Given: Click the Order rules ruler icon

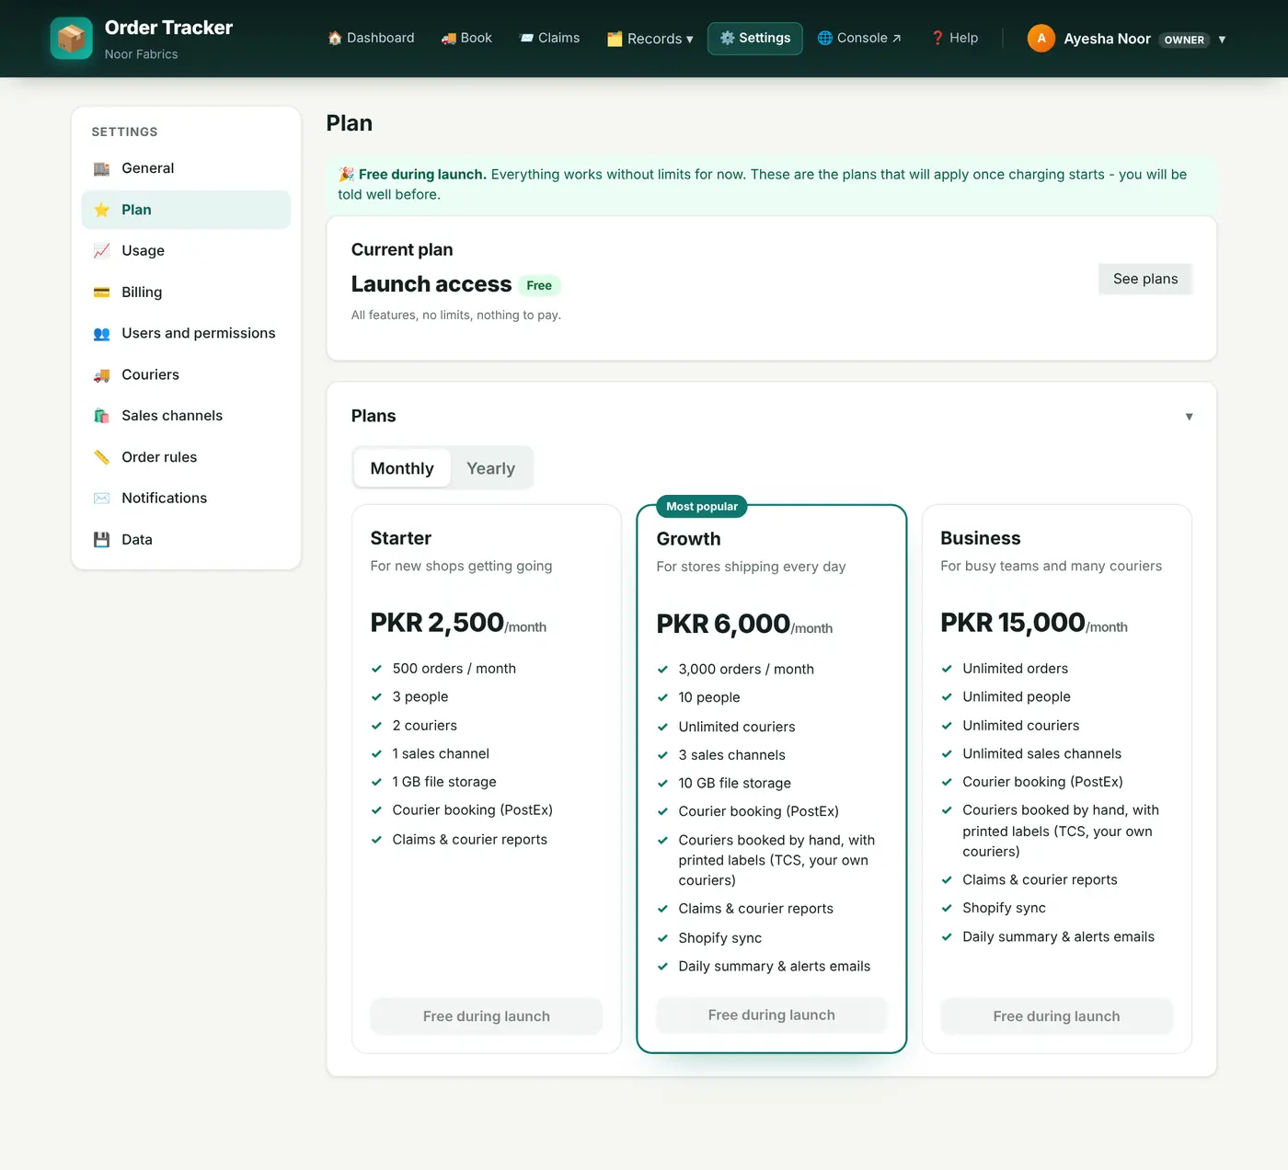Looking at the screenshot, I should [102, 457].
